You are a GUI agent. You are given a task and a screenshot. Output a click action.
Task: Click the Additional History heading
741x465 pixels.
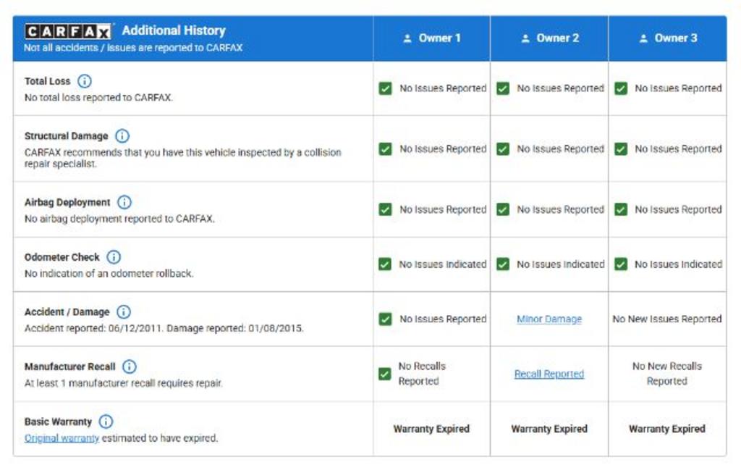[174, 31]
